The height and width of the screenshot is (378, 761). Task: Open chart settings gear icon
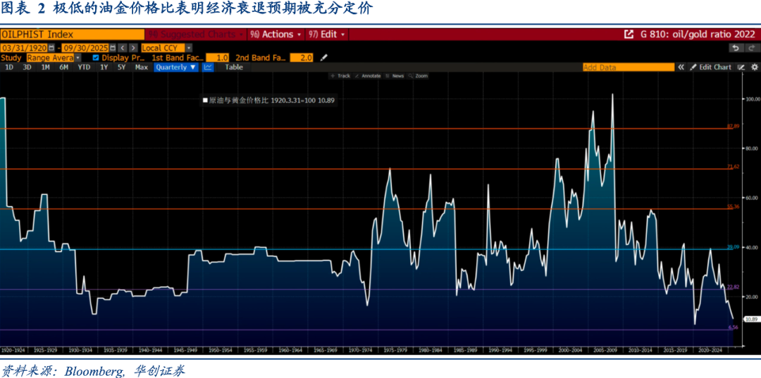[x=755, y=68]
